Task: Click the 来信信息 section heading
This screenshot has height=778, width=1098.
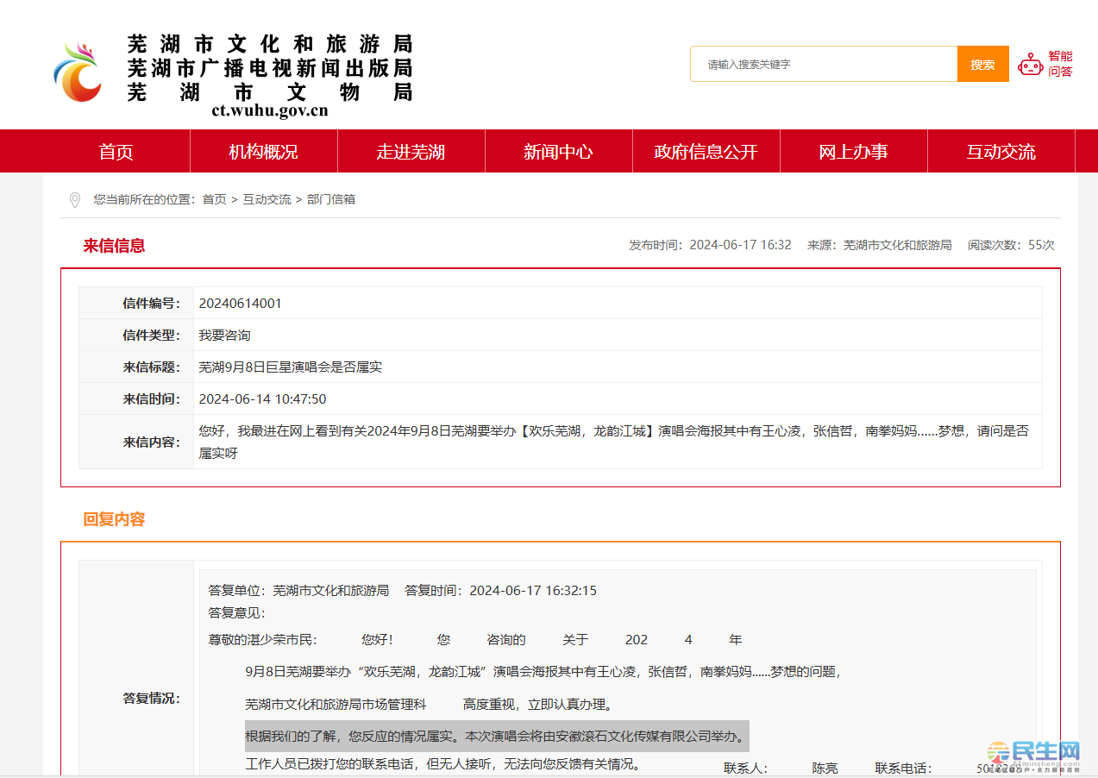Action: click(x=114, y=246)
